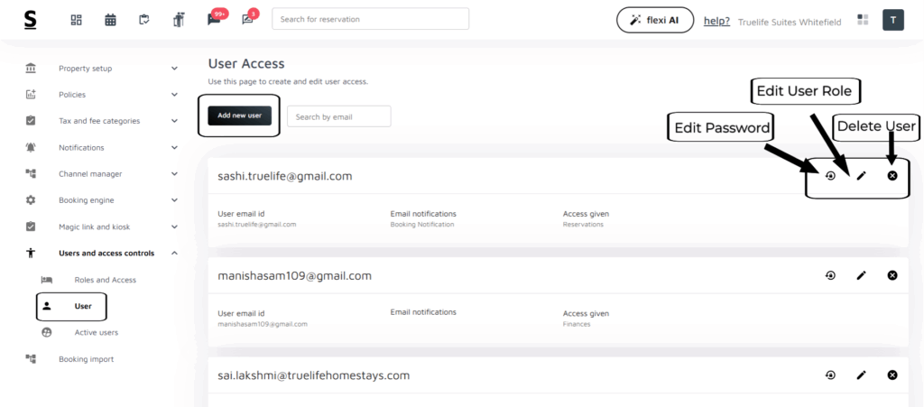The width and height of the screenshot is (924, 407).
Task: Click delete icon for sashi.truelife@gmail.com
Action: (892, 175)
